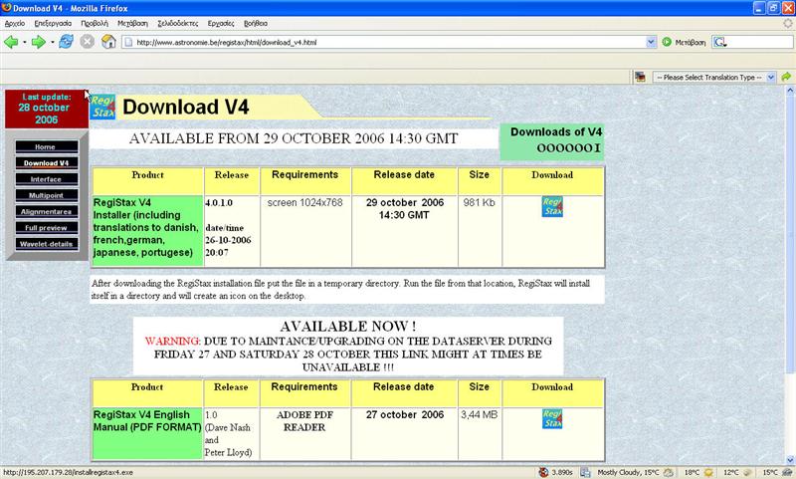
Task: Click the Downloads of V4 counter 0000001
Action: [568, 147]
